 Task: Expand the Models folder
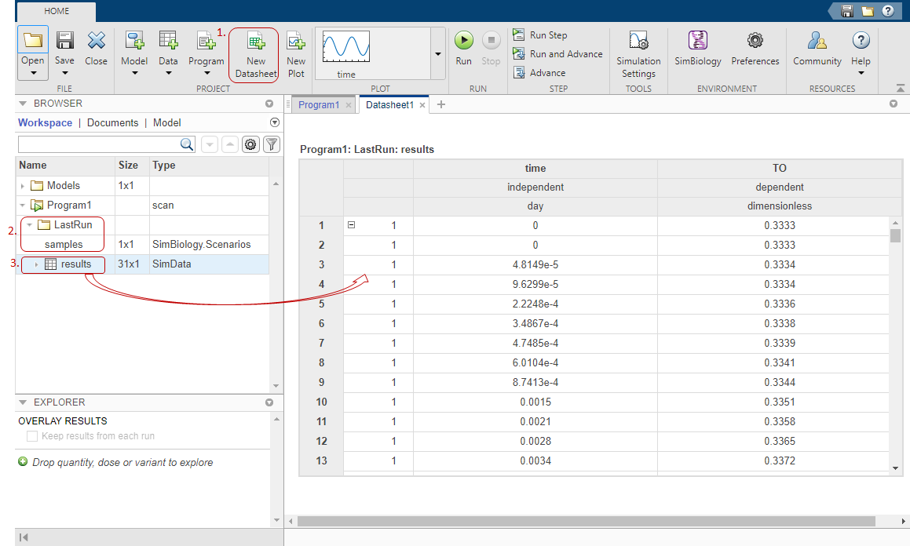pyautogui.click(x=22, y=186)
